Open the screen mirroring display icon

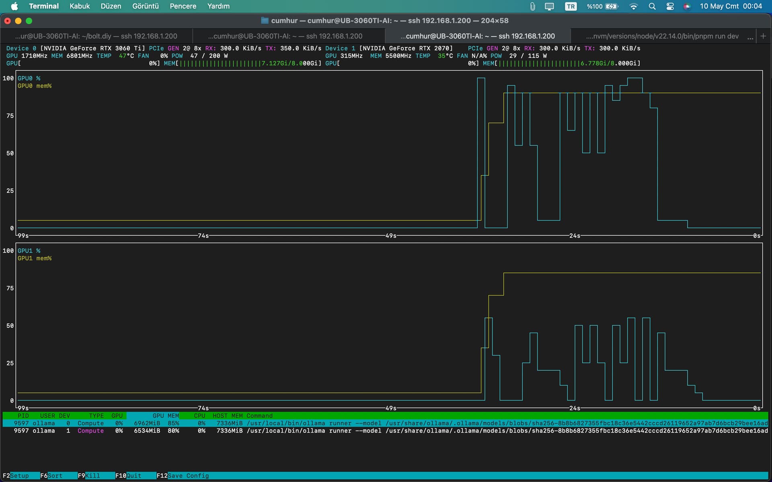pos(549,6)
